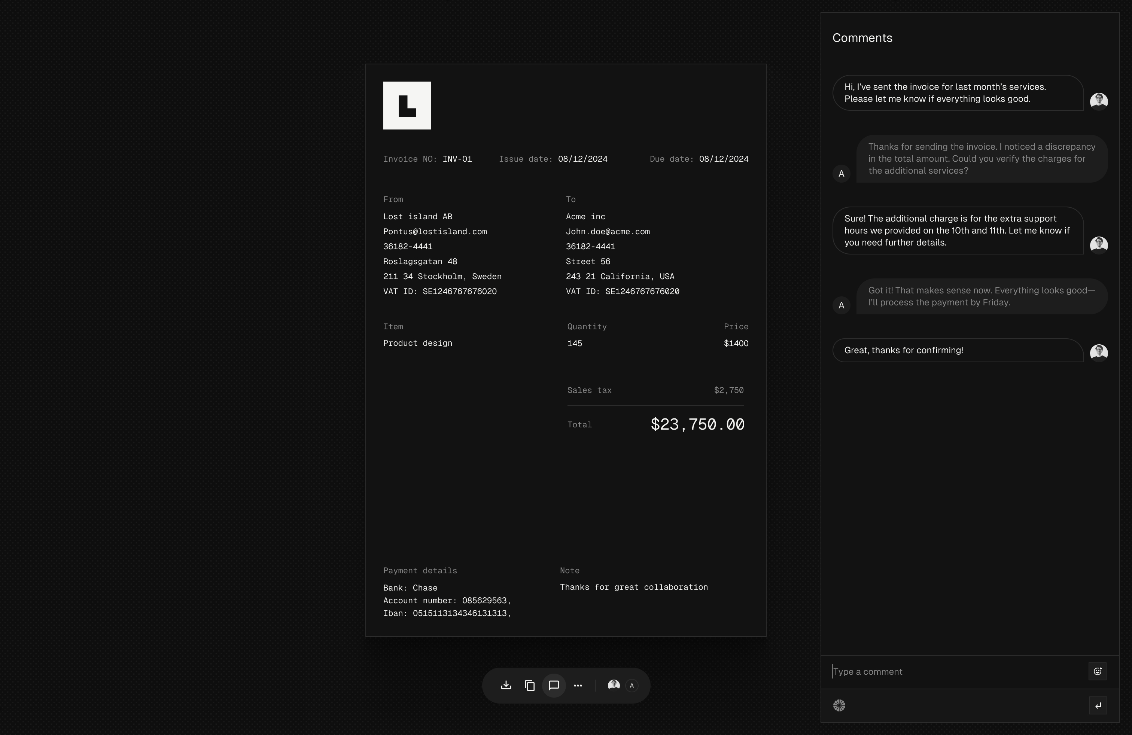Open the more options ellipsis menu
Screen dimensions: 1132x735
(577, 685)
